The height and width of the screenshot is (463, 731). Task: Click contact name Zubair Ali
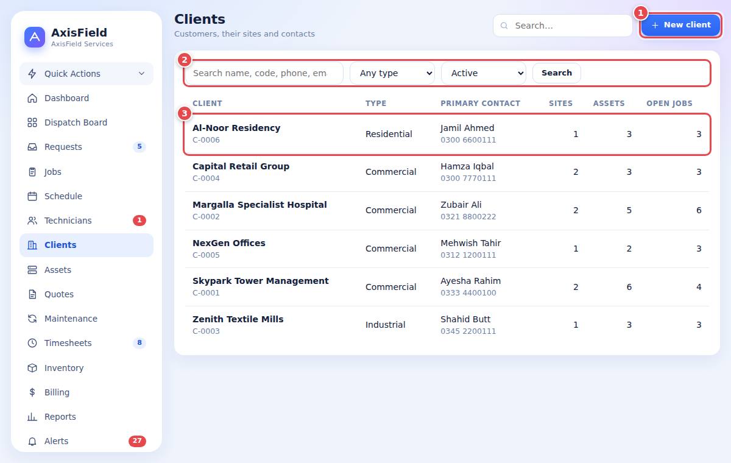point(461,205)
